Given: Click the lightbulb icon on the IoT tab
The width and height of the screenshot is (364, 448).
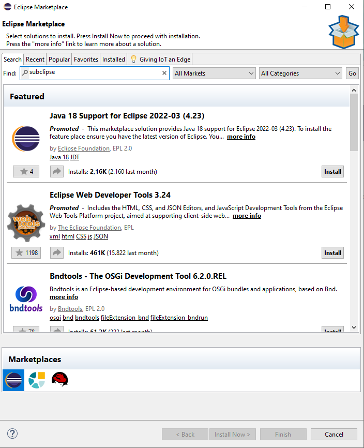Looking at the screenshot, I should tap(133, 59).
